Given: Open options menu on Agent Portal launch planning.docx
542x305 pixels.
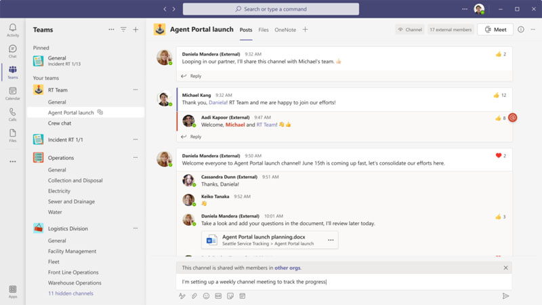Looking at the screenshot, I should pos(331,240).
